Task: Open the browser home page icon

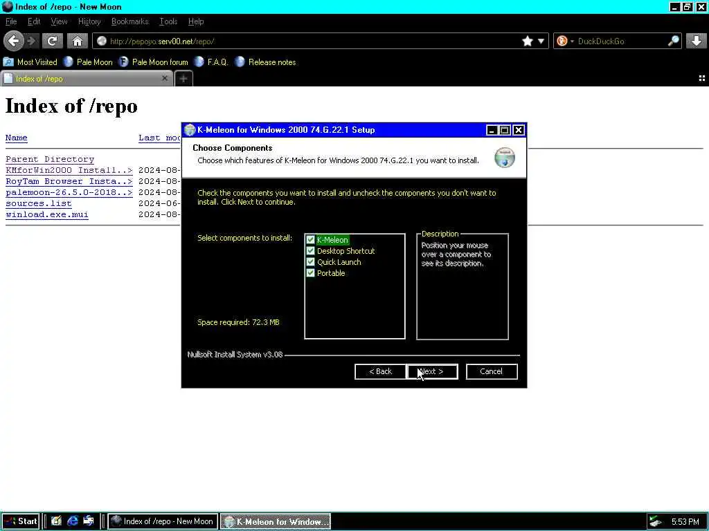Action: pos(78,41)
